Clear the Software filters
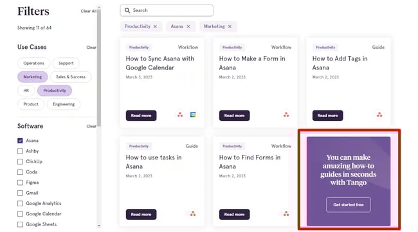 tap(91, 126)
